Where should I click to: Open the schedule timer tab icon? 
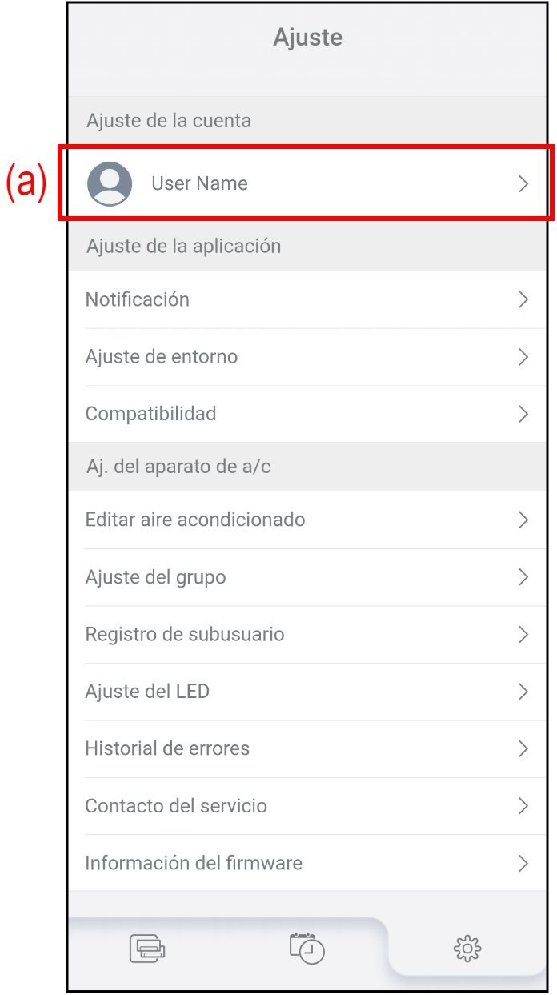tap(307, 948)
